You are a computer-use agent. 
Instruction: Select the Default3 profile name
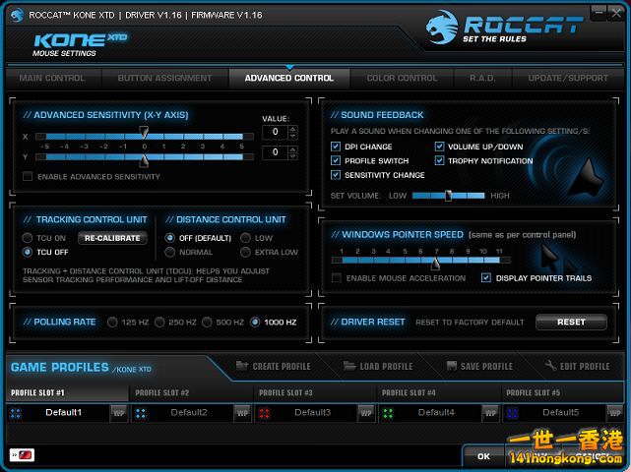point(312,412)
